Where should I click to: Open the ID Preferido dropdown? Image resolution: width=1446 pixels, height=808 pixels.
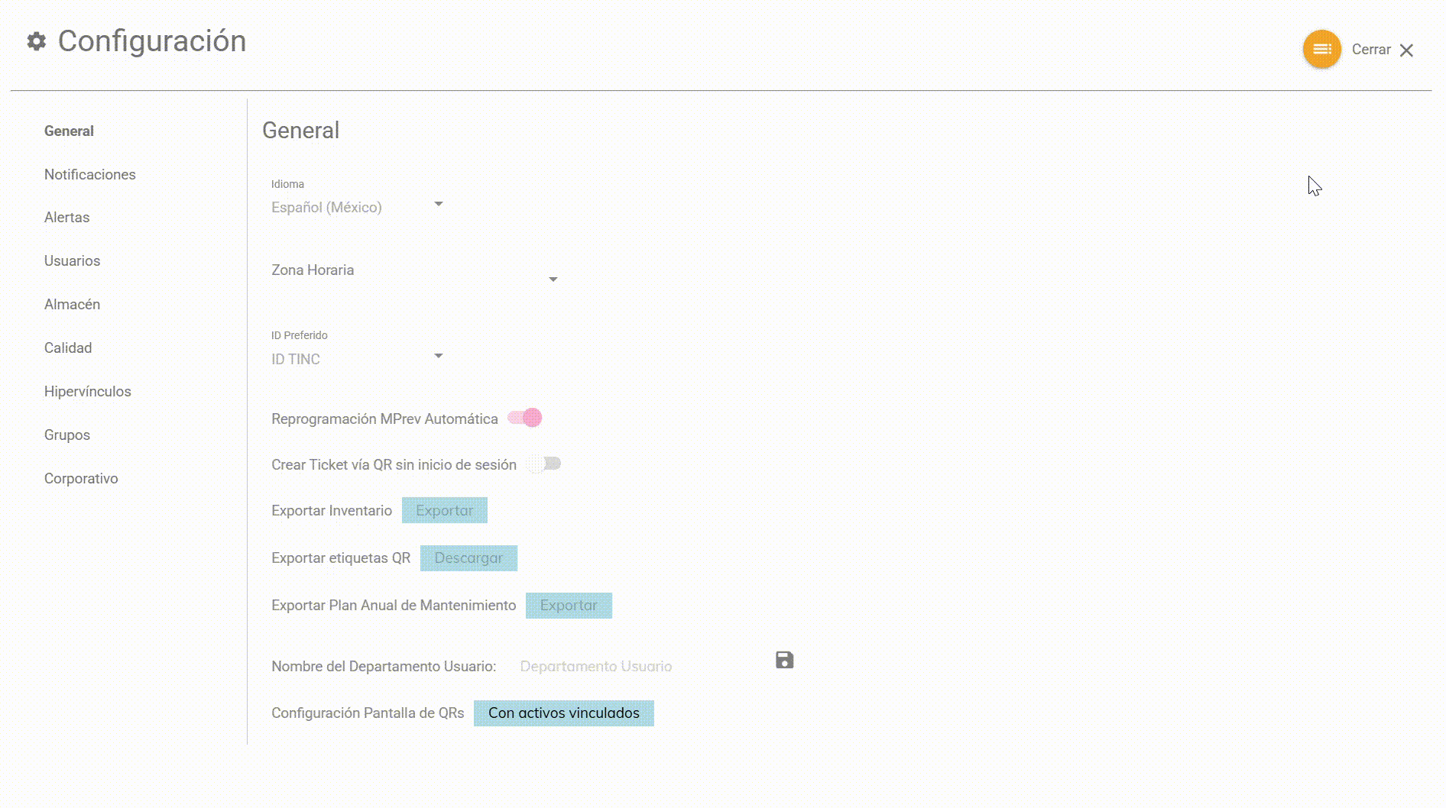[x=357, y=359]
